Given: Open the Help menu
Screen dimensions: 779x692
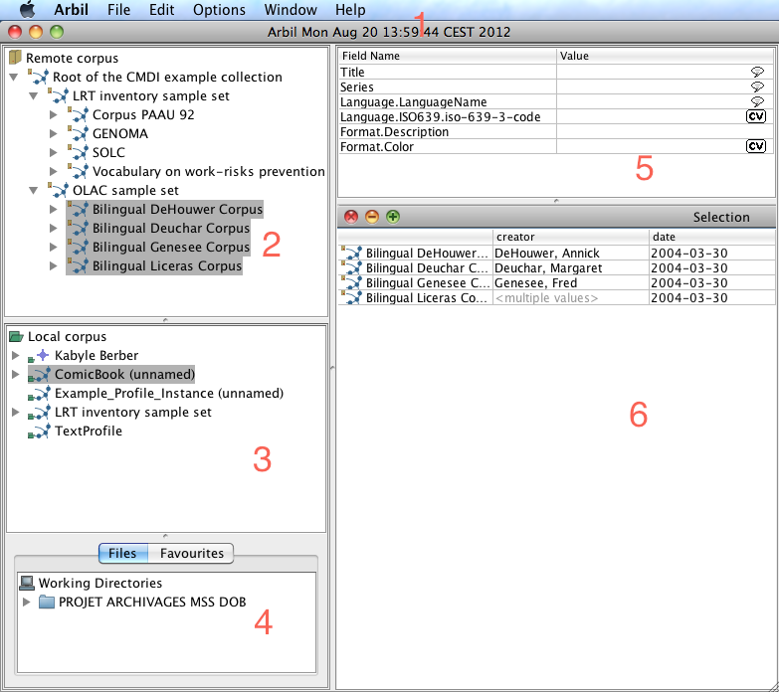Looking at the screenshot, I should click(350, 9).
